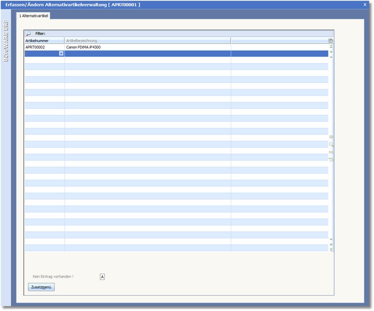Click the filter funnel icon on the right edge

[x=331, y=159]
